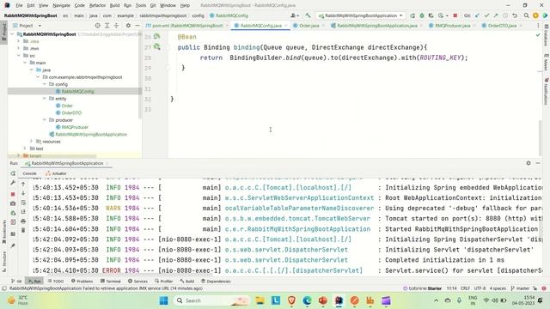
Task: Open the Terminal tool window
Action: pyautogui.click(x=111, y=281)
